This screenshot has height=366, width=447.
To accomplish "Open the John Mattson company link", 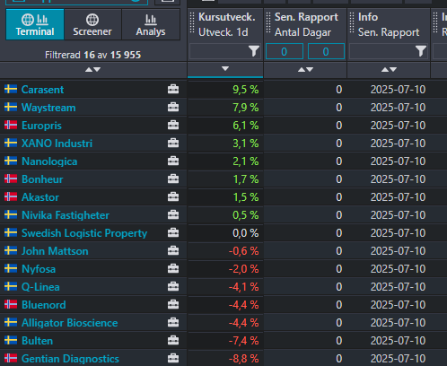I will 55,251.
